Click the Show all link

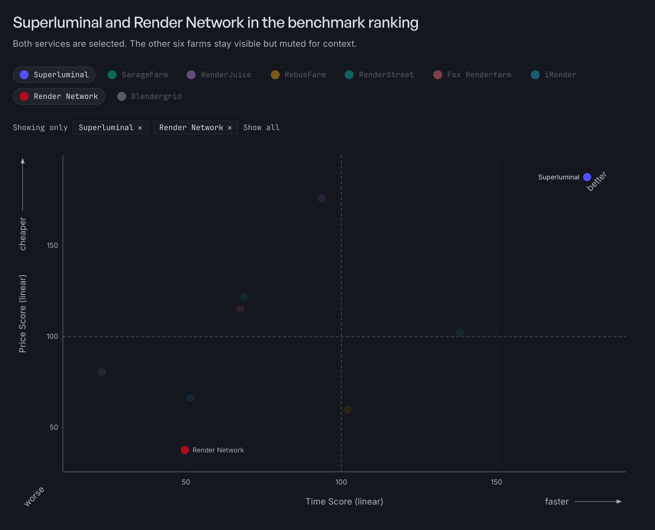pyautogui.click(x=262, y=128)
